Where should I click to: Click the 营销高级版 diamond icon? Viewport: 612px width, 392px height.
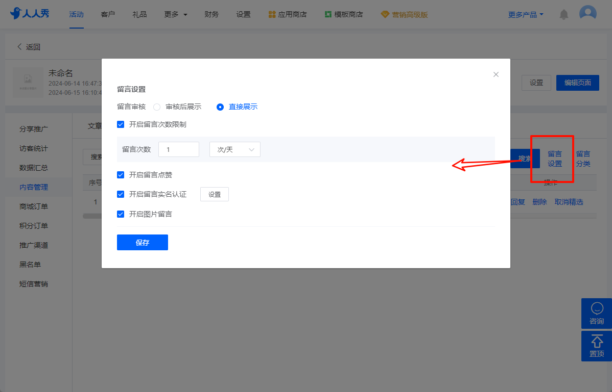(x=385, y=14)
